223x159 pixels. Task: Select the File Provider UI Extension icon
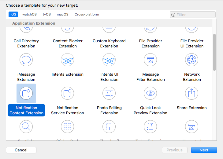point(192,30)
